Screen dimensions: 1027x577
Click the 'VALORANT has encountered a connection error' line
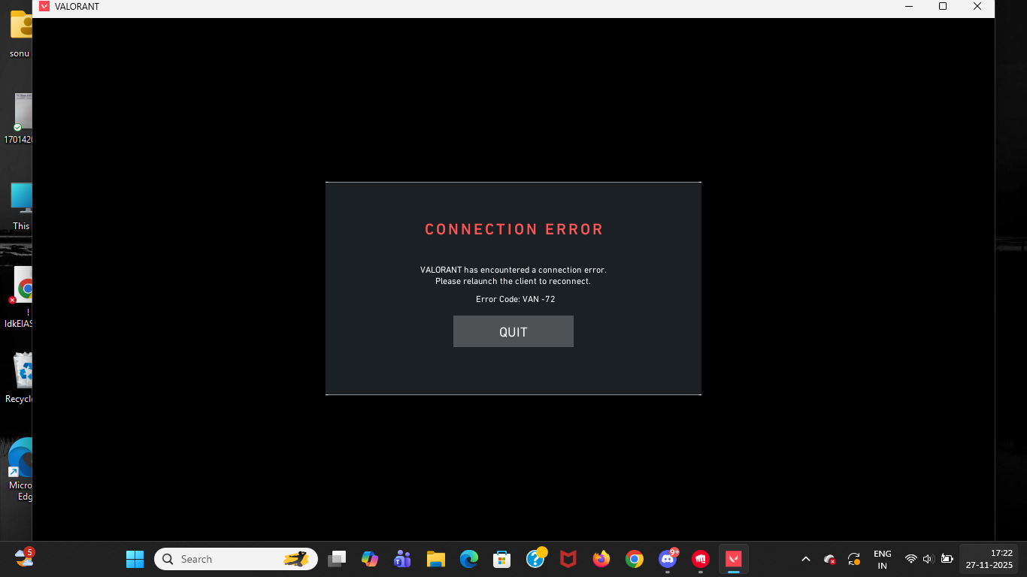(x=513, y=270)
